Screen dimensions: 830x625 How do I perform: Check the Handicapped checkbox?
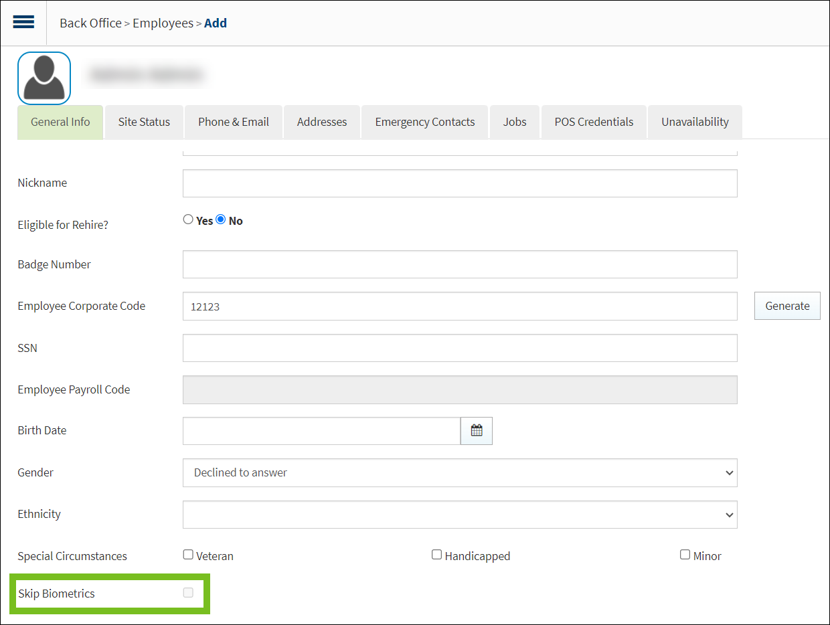[436, 555]
